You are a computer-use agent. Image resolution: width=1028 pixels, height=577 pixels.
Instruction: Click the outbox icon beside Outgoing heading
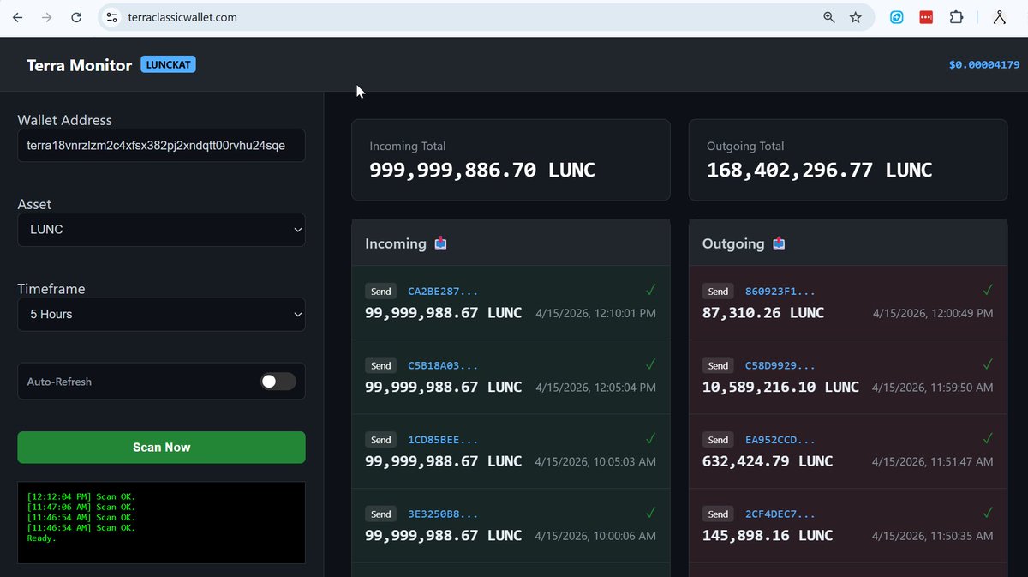[779, 243]
